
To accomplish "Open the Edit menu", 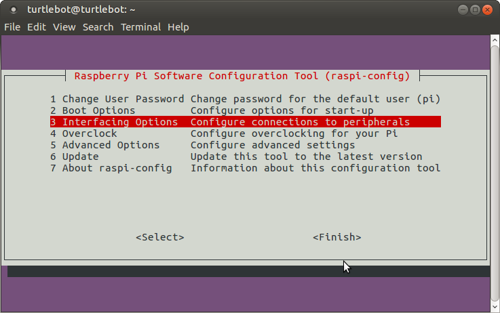I will tap(37, 27).
